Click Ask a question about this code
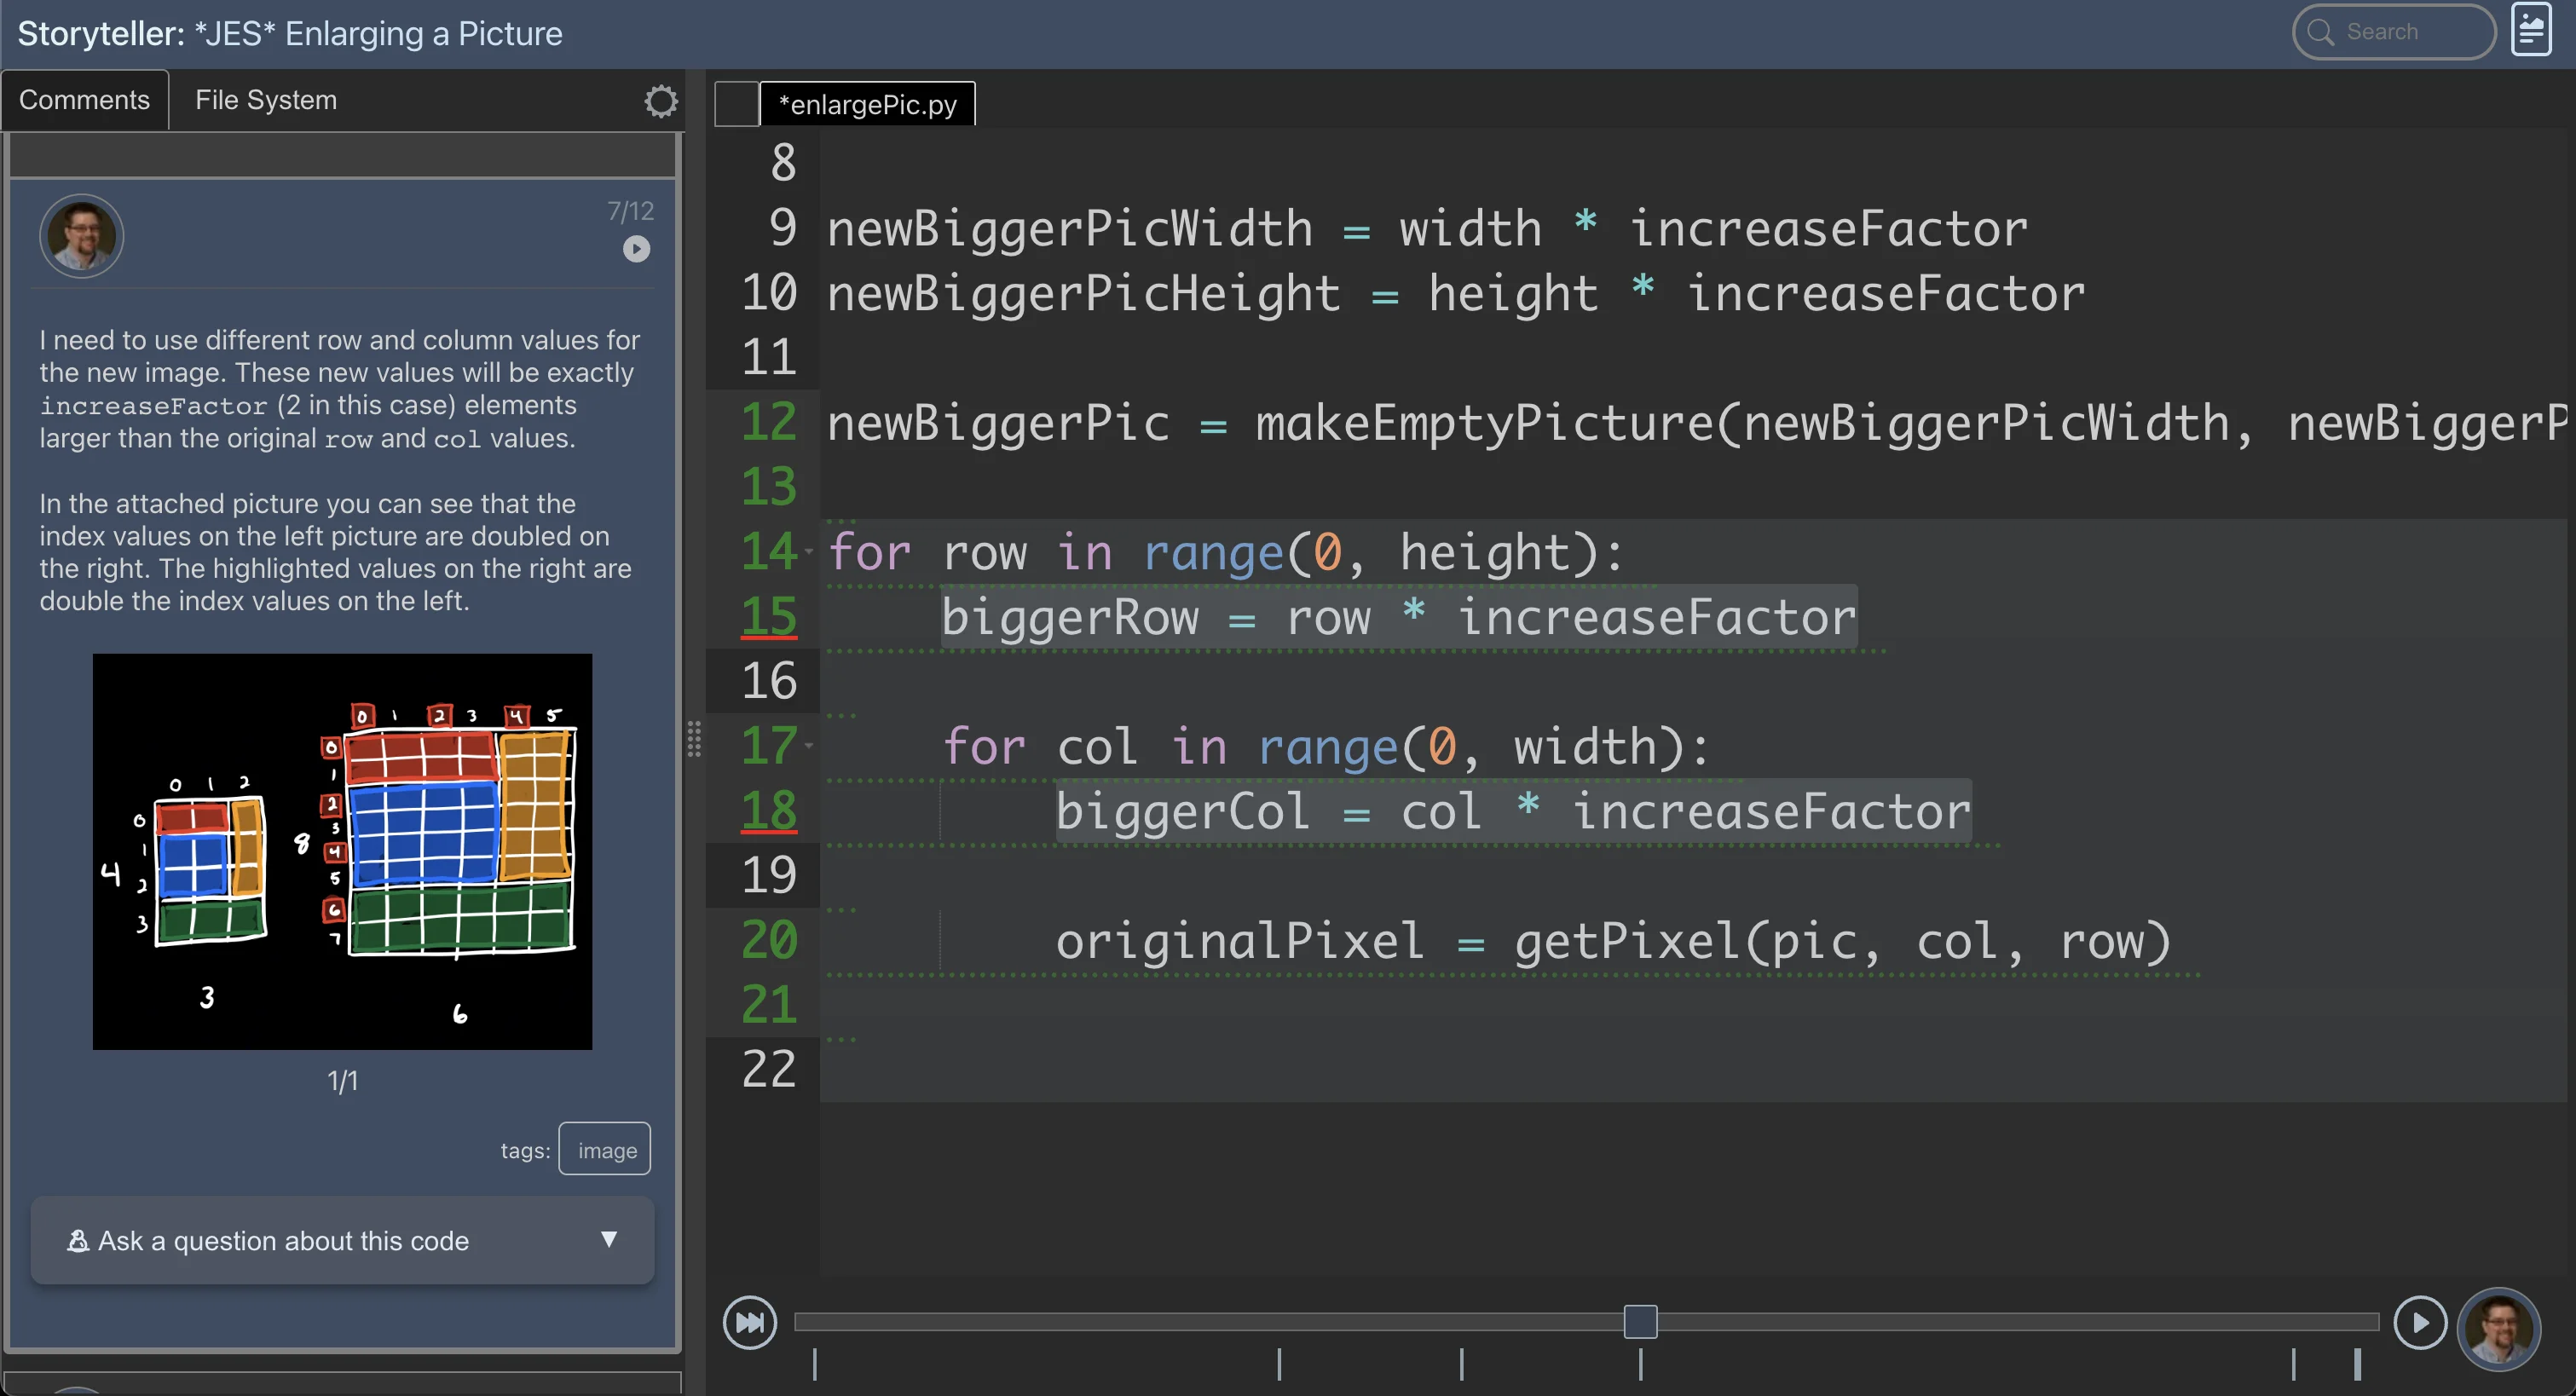Screen dimensions: 2576x1396 tap(283, 1241)
